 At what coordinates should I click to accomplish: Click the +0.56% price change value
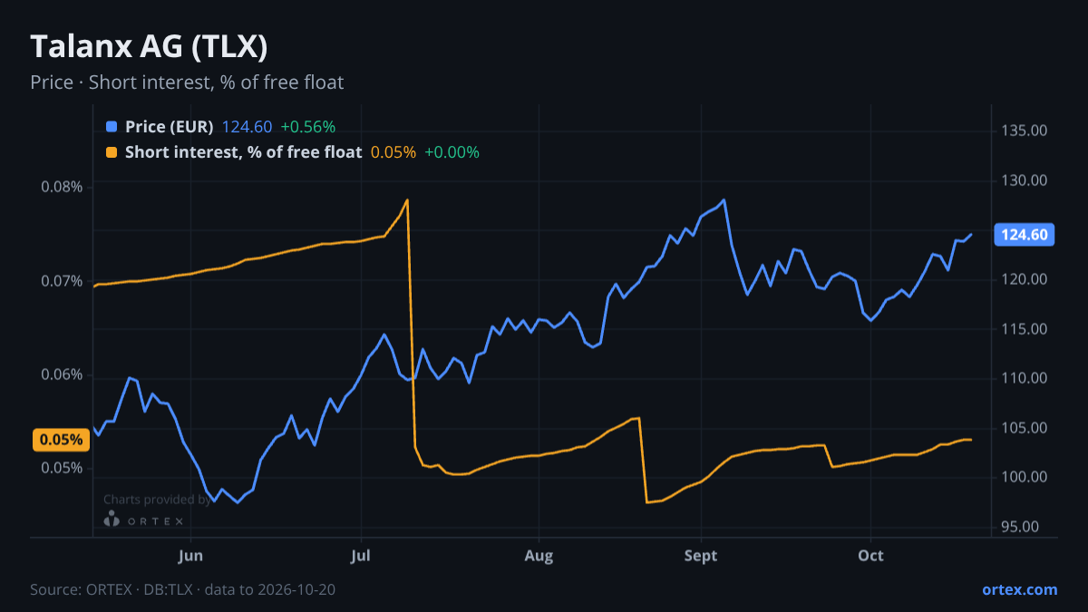[x=307, y=127]
